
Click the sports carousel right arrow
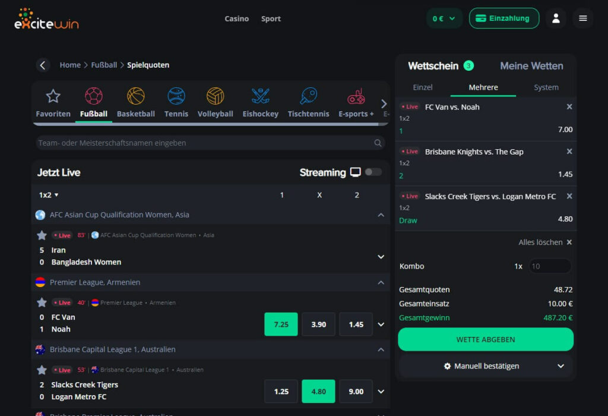[x=384, y=103]
